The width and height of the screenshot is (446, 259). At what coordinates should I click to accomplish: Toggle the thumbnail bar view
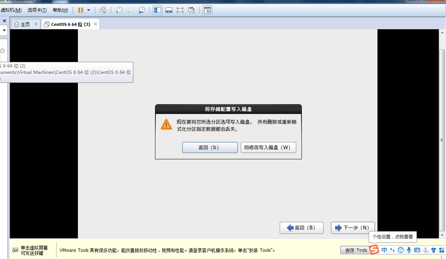click(169, 10)
